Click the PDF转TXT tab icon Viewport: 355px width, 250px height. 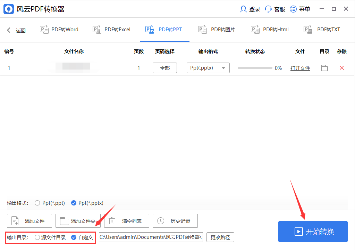click(x=308, y=30)
